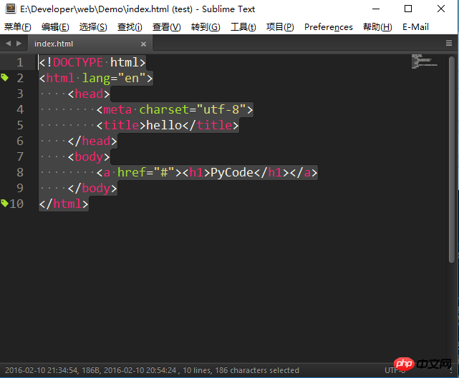Screen dimensions: 459x378
Task: Go to previous tab with left arrow
Action: point(8,44)
